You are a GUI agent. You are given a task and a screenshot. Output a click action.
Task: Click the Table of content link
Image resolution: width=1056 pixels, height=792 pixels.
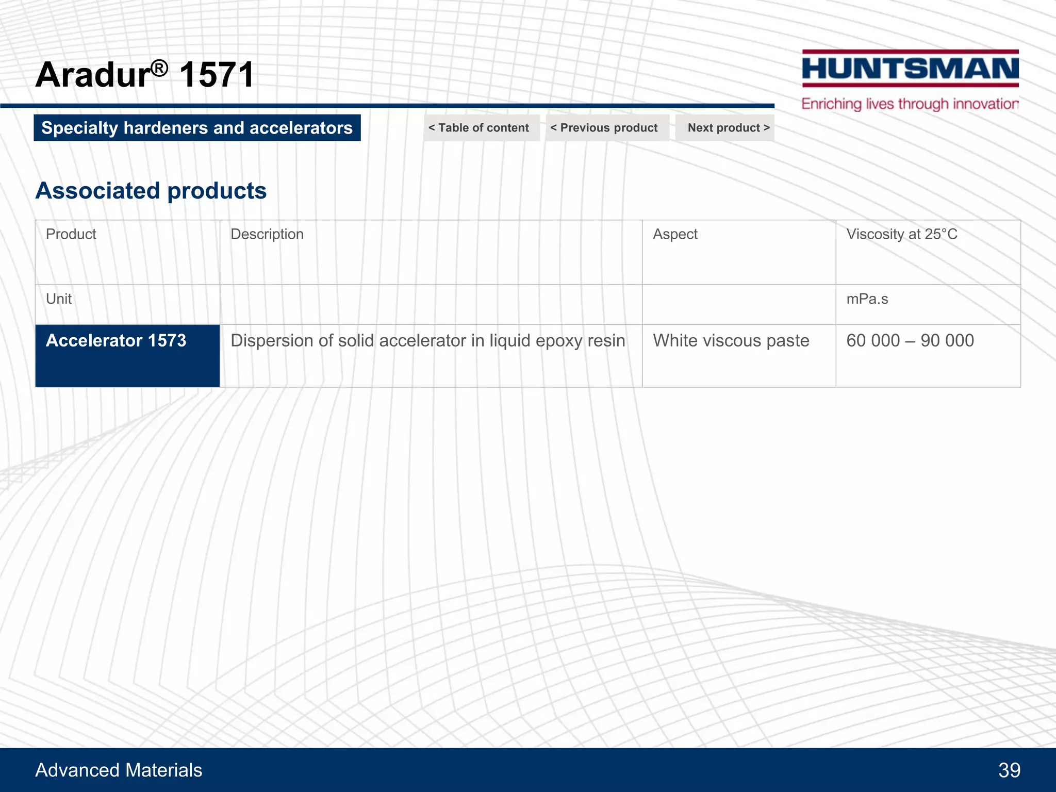click(x=481, y=128)
